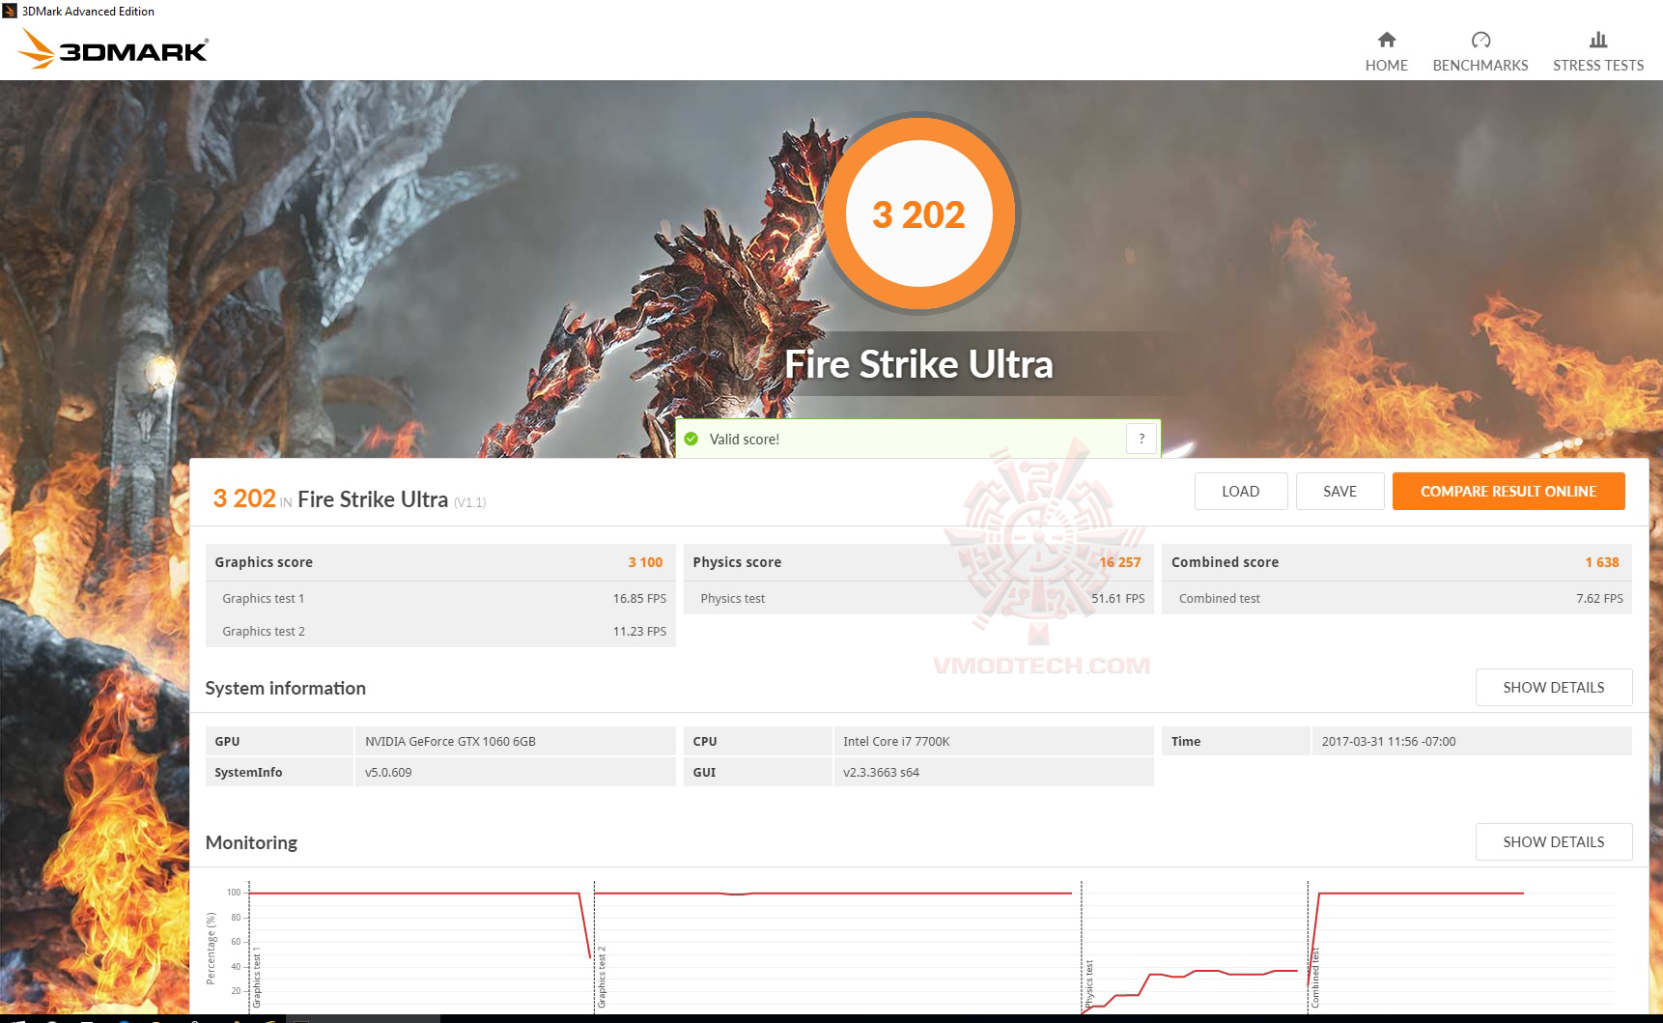Viewport: 1663px width, 1023px height.
Task: Click the LOAD button
Action: point(1241,491)
